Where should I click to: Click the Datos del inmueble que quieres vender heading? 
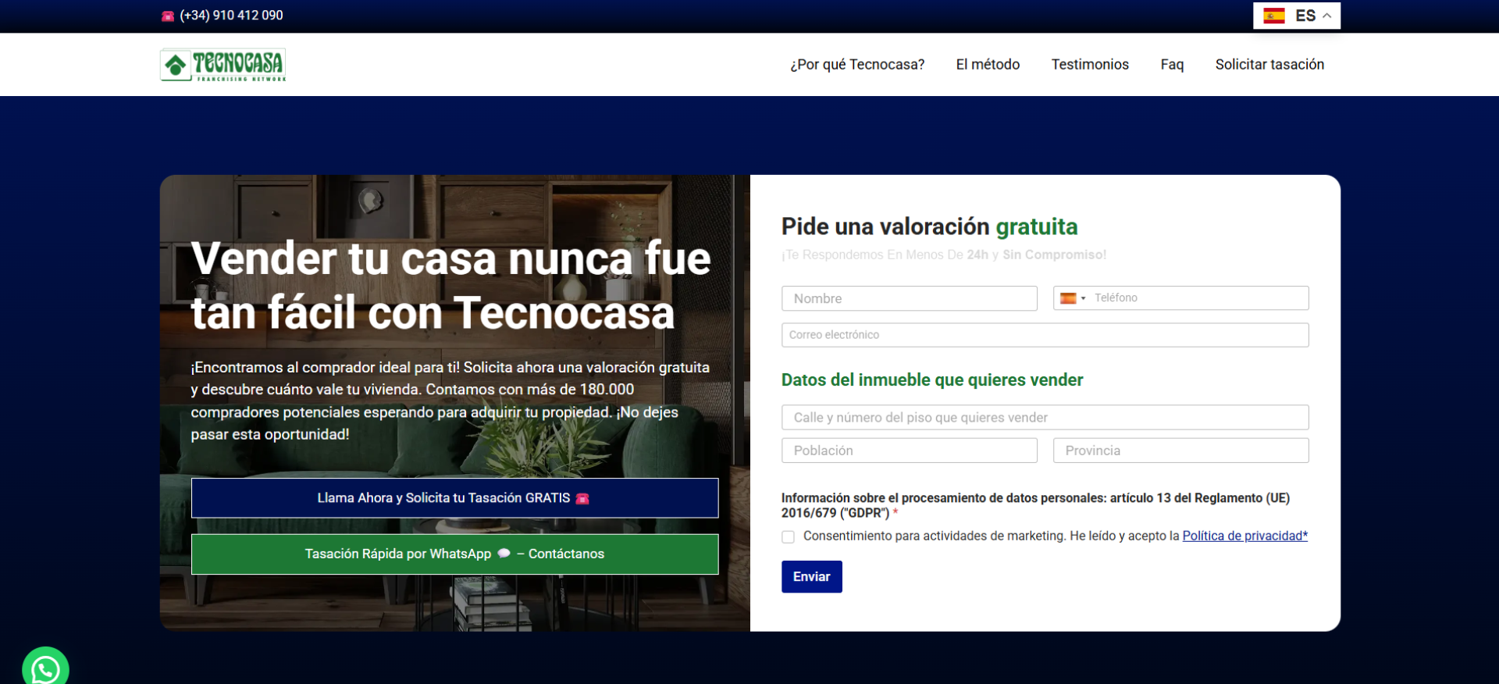932,380
